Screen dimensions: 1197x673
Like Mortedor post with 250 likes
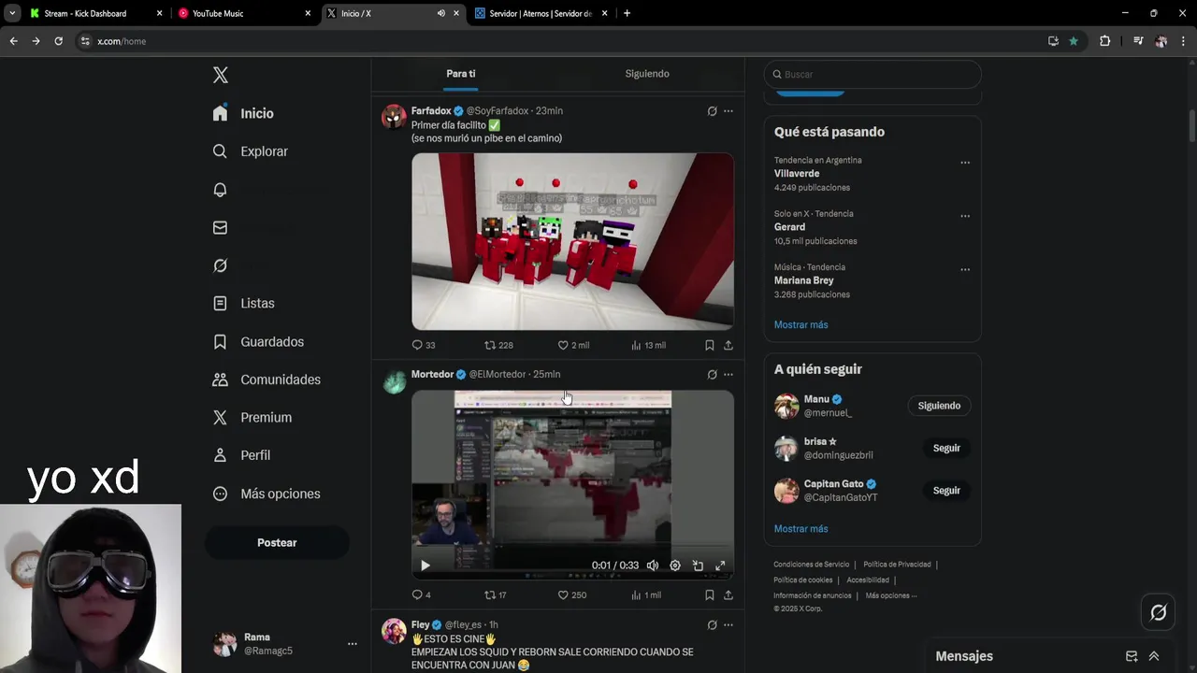(x=572, y=594)
